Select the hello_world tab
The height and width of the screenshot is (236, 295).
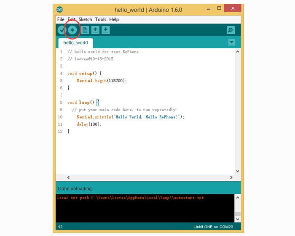click(75, 43)
